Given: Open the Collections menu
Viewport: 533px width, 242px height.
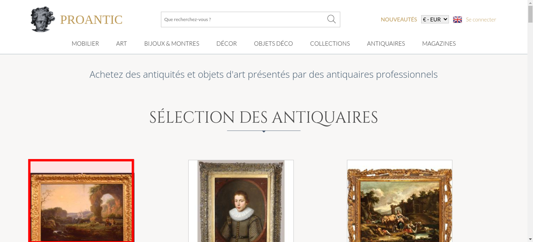Looking at the screenshot, I should [x=330, y=43].
